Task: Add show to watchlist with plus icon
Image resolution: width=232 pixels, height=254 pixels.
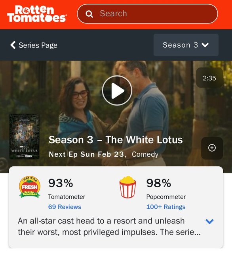Action: 212,148
